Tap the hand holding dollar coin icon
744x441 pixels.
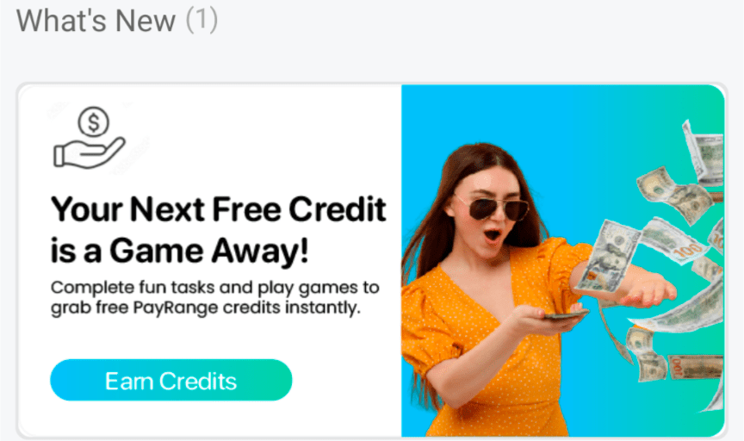coord(90,138)
